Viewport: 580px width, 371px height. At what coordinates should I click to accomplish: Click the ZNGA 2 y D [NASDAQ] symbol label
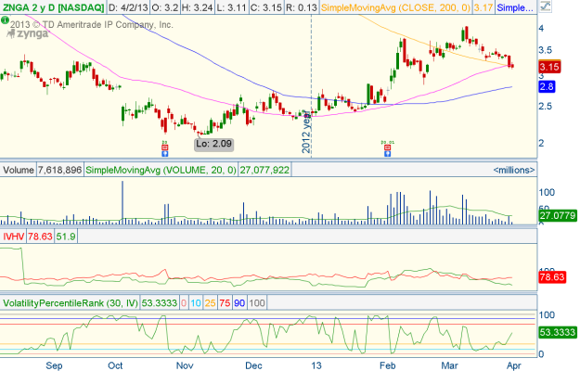pos(53,7)
